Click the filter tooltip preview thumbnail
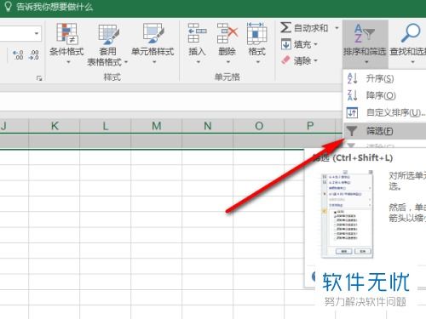The image size is (426, 319). pyautogui.click(x=347, y=214)
